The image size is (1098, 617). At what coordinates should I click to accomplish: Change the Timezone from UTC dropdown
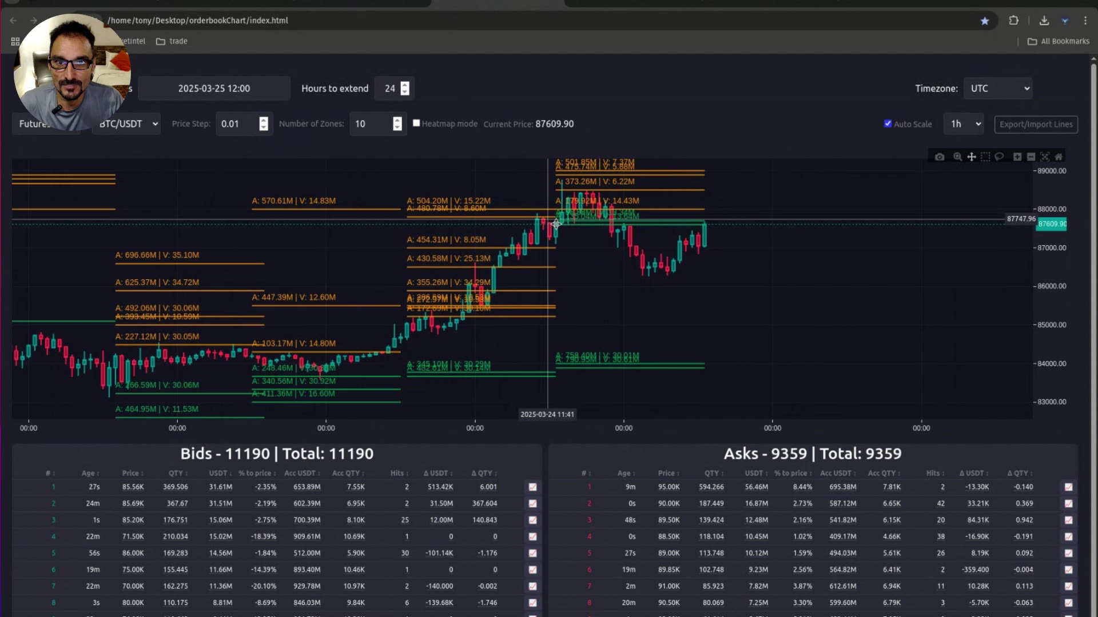coord(997,88)
